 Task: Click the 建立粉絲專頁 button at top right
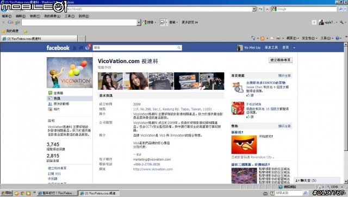281,60
